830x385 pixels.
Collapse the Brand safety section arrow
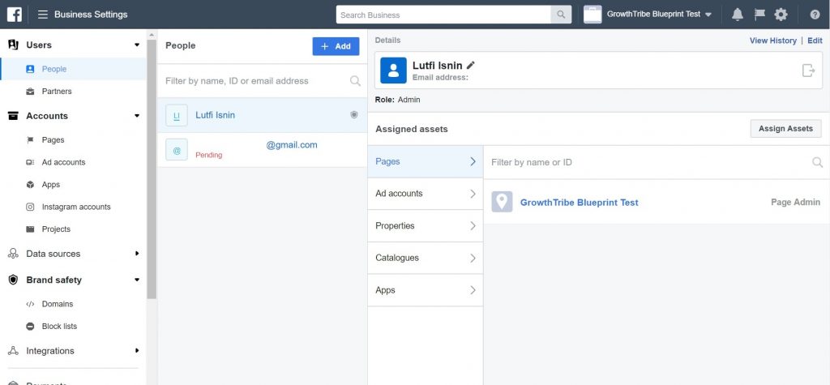137,280
